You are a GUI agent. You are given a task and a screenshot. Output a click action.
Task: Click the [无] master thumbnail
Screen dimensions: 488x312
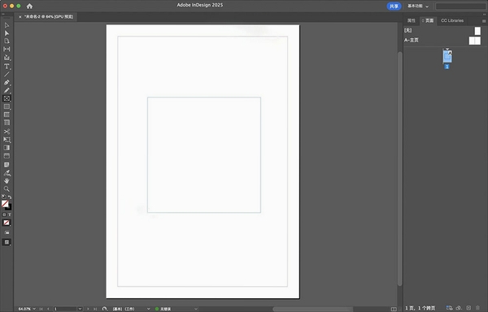tap(477, 31)
